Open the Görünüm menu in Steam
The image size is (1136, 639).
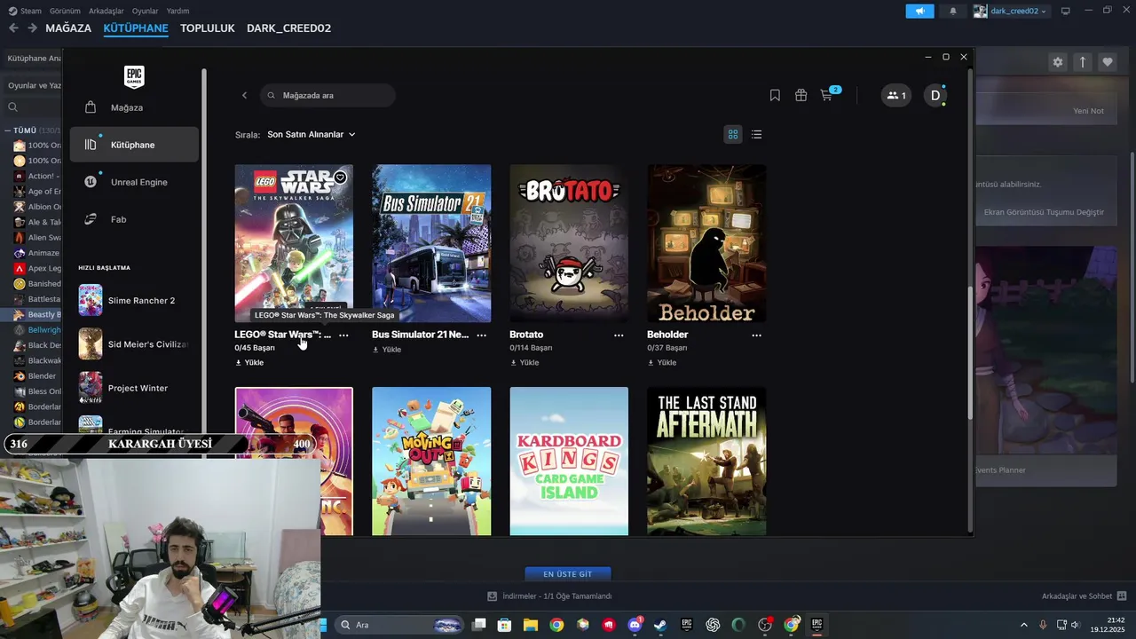pos(65,11)
